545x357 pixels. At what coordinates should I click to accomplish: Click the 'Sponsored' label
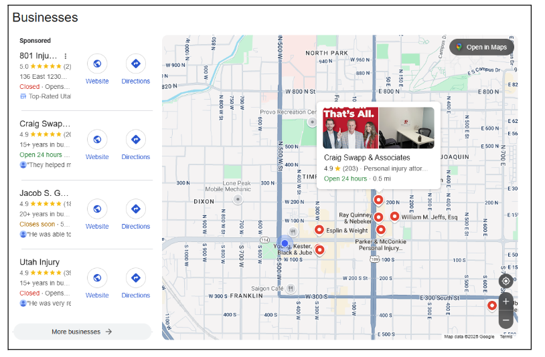35,41
